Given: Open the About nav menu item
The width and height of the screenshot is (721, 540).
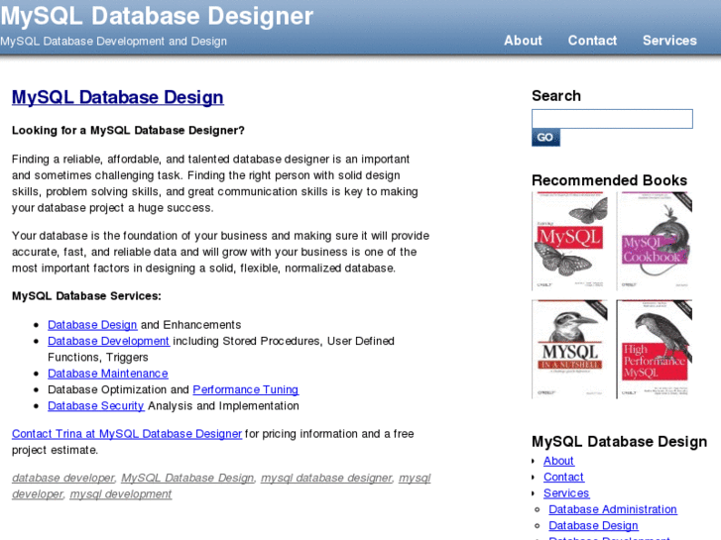Looking at the screenshot, I should (x=523, y=41).
